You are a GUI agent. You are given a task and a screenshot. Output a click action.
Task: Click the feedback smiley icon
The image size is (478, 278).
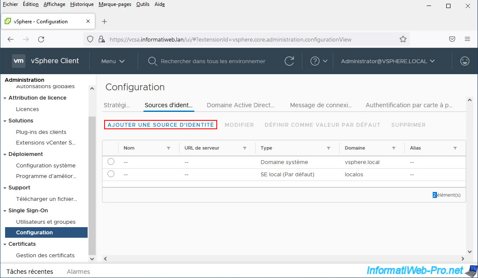[464, 61]
